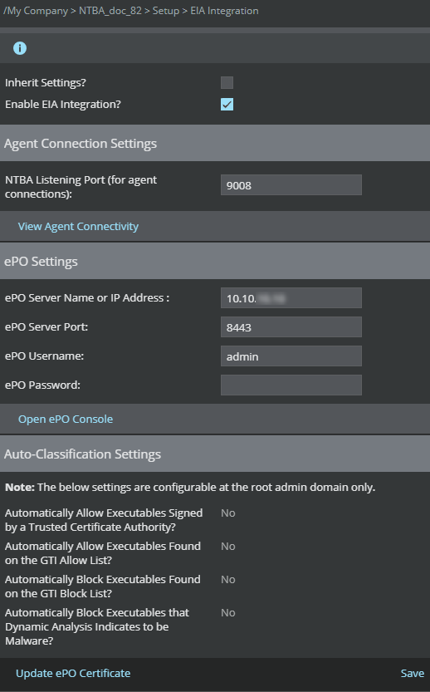Open the ePO Console link
430x692 pixels.
(66, 419)
